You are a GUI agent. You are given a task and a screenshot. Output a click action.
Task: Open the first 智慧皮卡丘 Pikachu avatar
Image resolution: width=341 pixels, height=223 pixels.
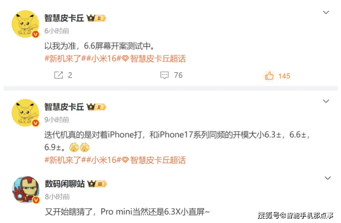[25, 24]
